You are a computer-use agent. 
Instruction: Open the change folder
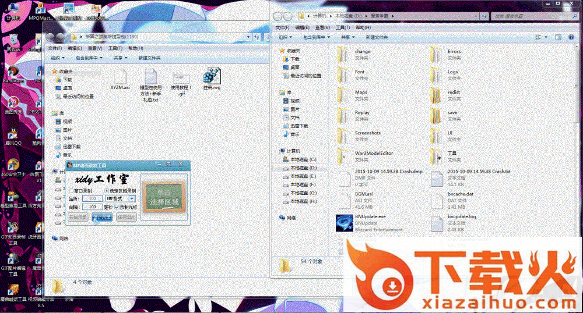354,55
